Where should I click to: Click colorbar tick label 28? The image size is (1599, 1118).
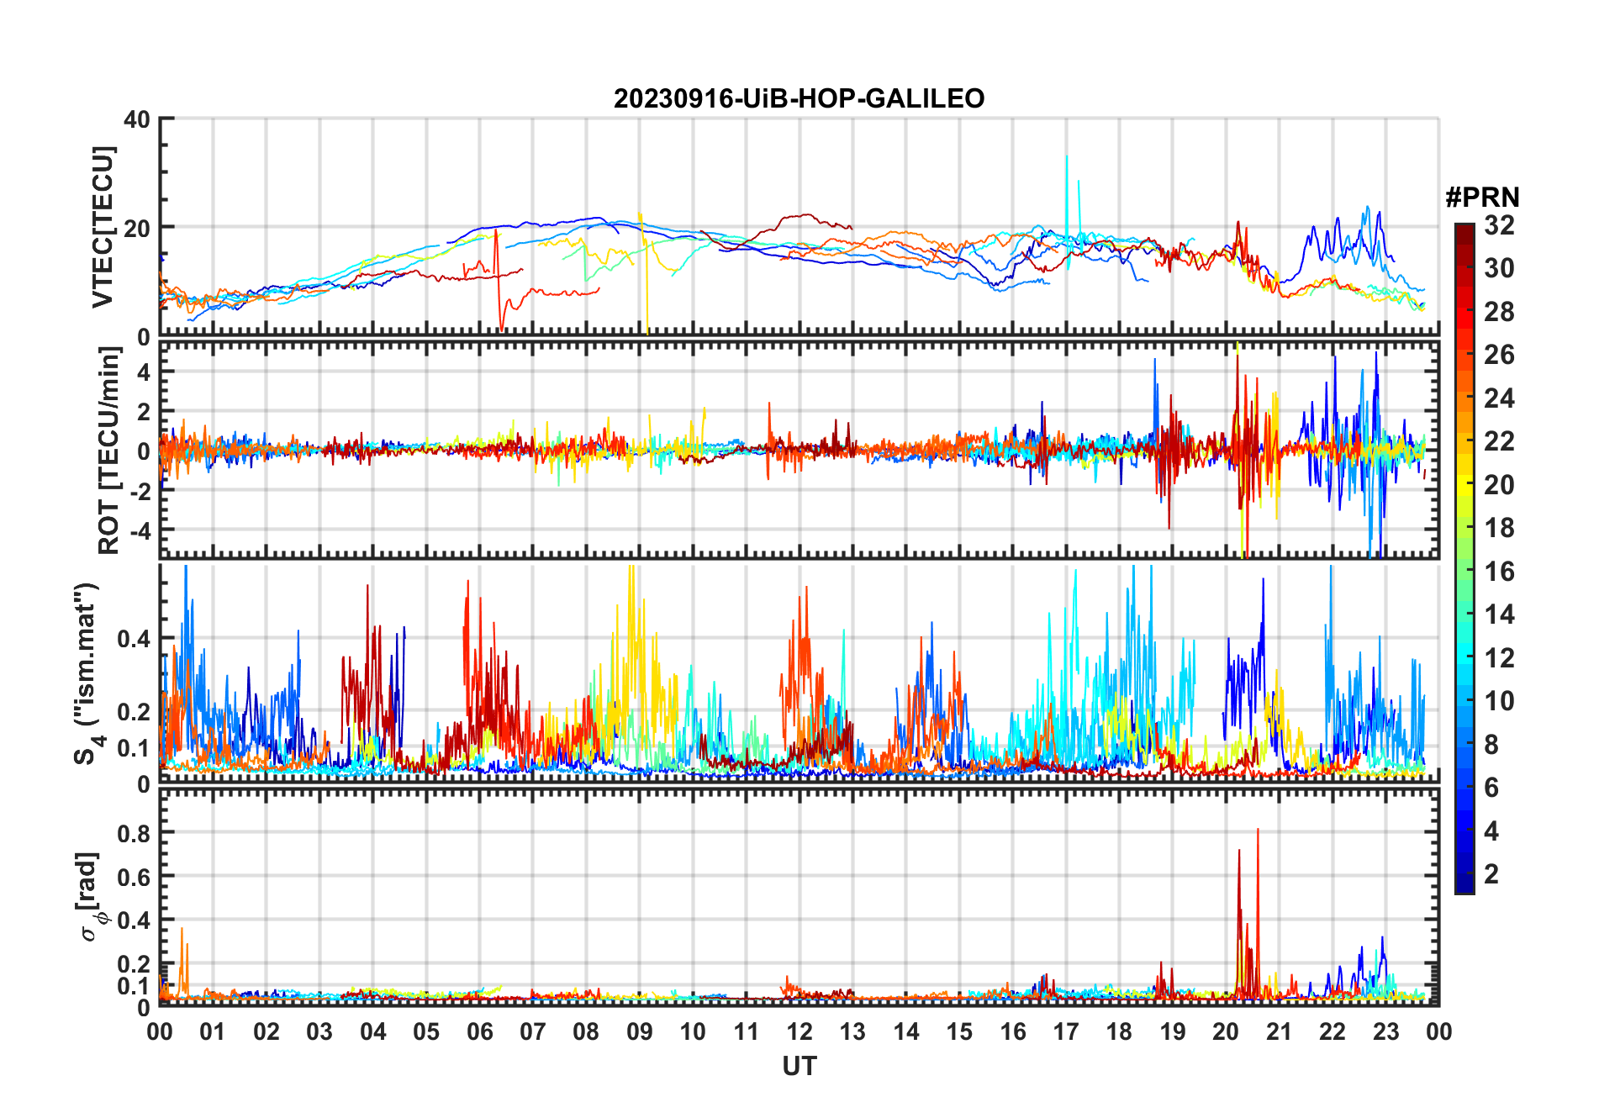pyautogui.click(x=1499, y=311)
